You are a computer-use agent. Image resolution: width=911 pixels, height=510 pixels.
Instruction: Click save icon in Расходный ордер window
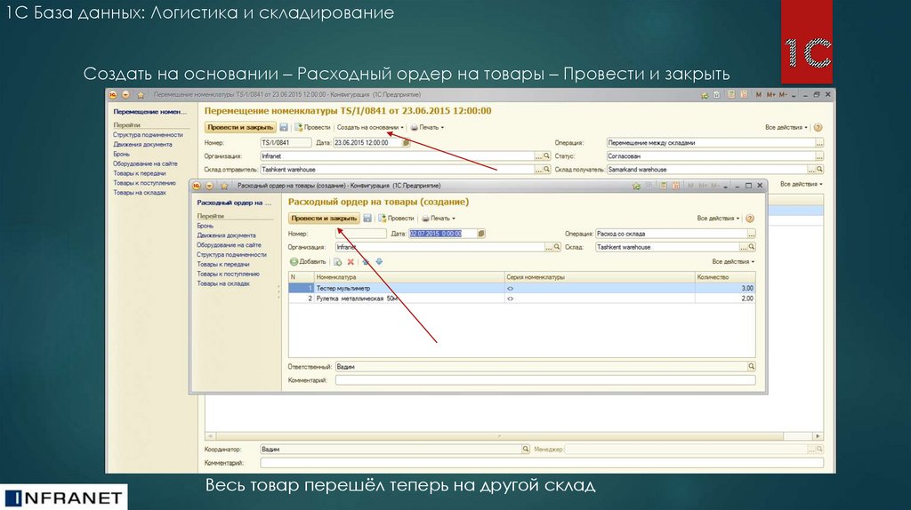(367, 219)
